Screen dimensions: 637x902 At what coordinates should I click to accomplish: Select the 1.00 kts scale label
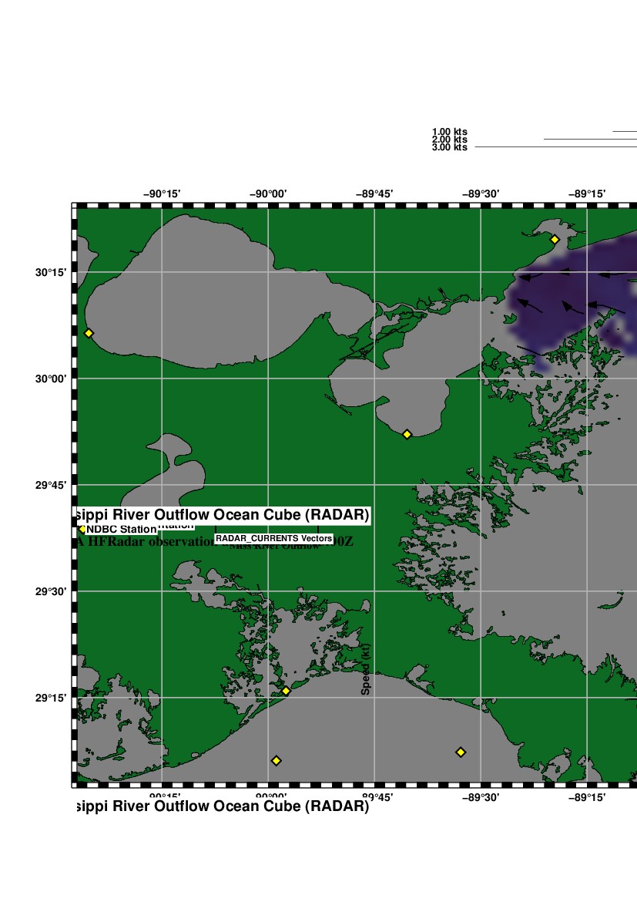coord(450,132)
